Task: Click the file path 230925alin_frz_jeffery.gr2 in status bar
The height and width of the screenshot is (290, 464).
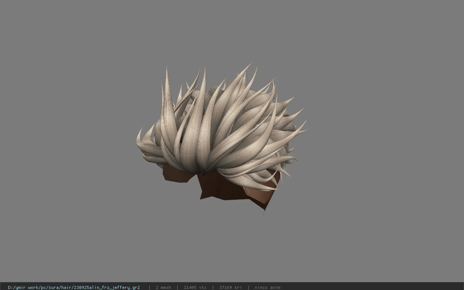Action: 74,287
